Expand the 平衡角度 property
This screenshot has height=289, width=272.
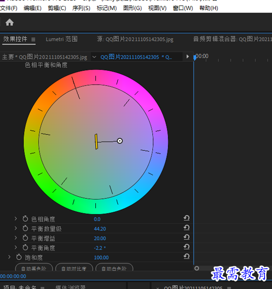(16, 248)
